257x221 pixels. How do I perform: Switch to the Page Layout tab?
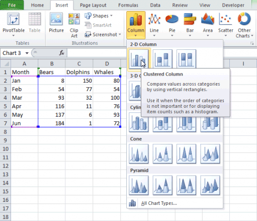pyautogui.click(x=93, y=5)
